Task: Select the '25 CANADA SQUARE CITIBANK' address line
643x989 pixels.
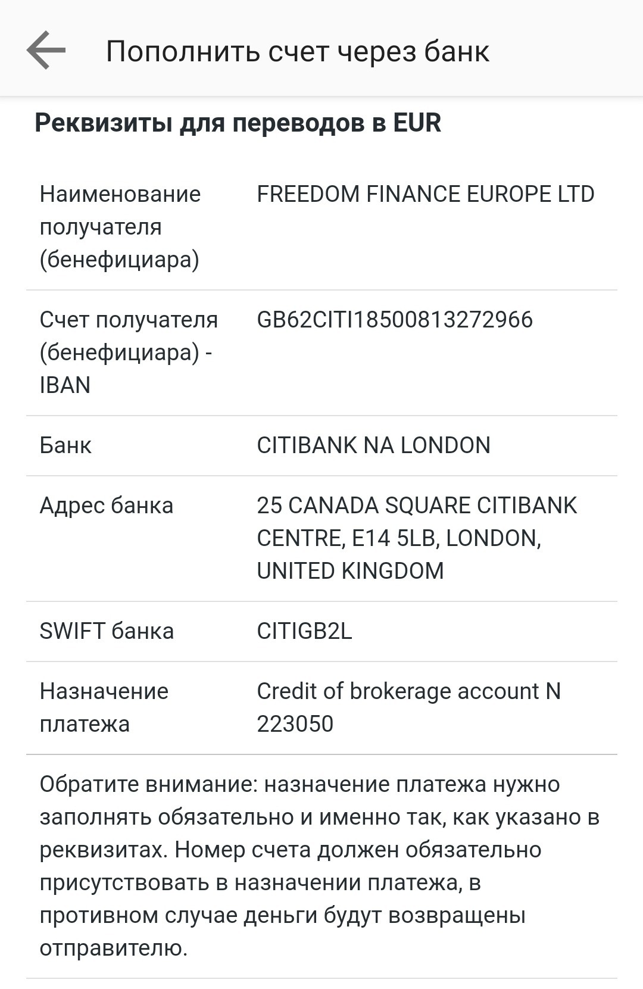Action: (x=416, y=506)
